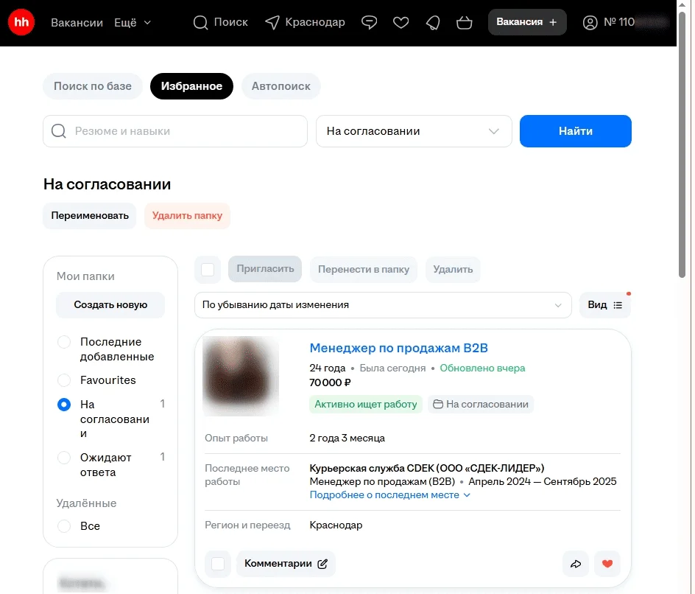Open messages chat bubble icon

coord(370,22)
